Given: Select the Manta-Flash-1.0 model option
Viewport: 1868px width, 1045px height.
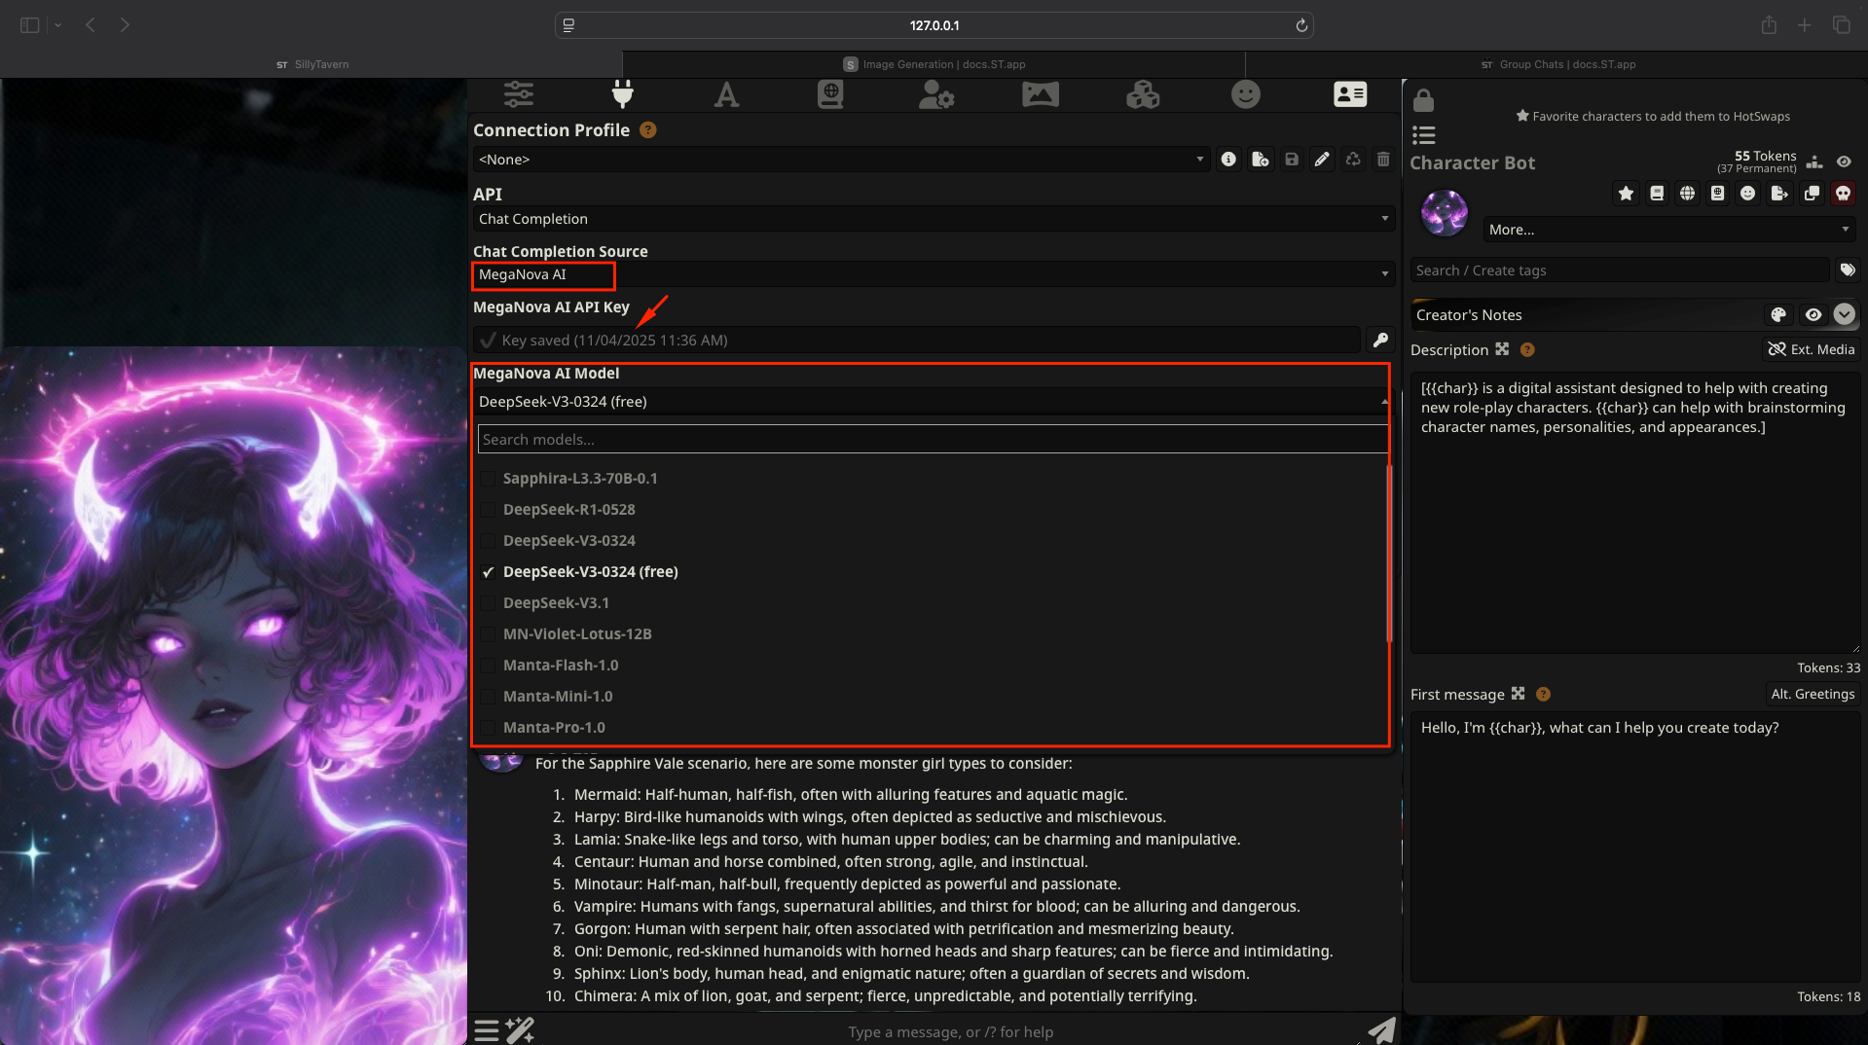Looking at the screenshot, I should coord(561,666).
